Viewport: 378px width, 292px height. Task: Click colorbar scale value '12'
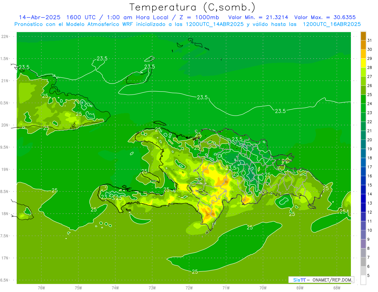pyautogui.click(x=370, y=212)
